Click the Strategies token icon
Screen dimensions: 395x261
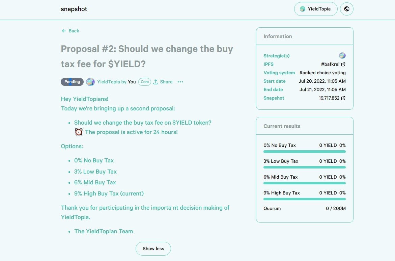pos(342,56)
